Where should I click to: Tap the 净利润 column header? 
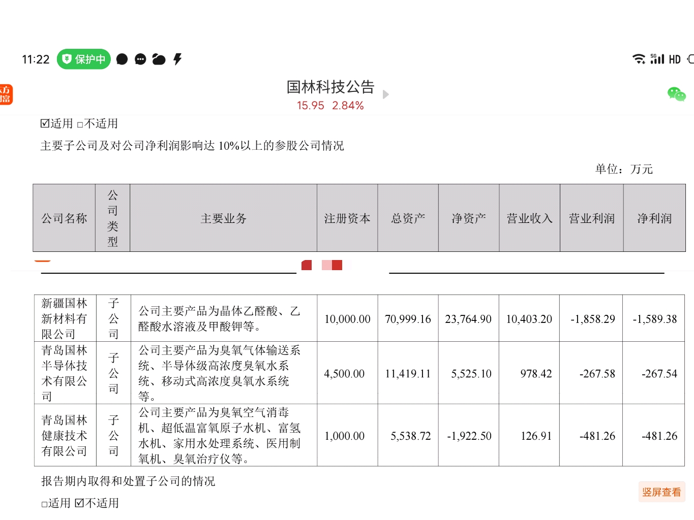(655, 218)
